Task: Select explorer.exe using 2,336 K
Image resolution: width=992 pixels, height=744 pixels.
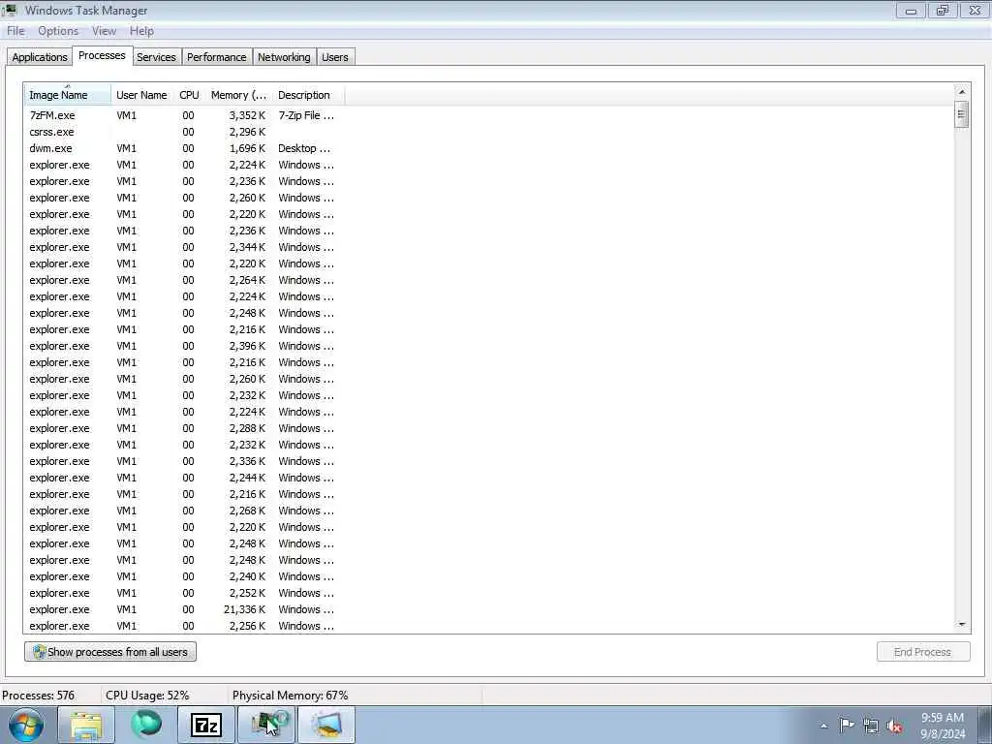Action: tap(182, 461)
